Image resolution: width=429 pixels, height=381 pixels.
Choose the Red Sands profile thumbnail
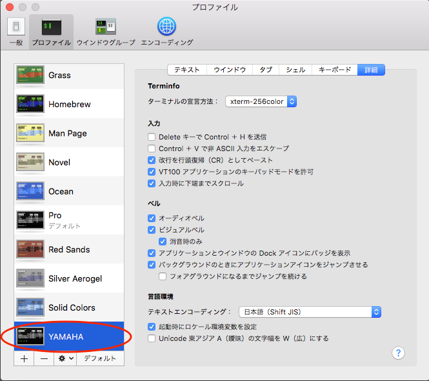click(30, 249)
